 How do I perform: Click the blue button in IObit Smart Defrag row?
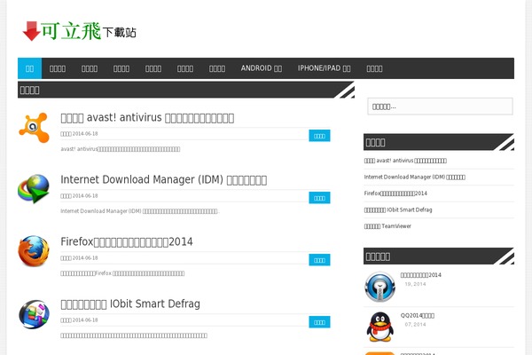tap(319, 322)
